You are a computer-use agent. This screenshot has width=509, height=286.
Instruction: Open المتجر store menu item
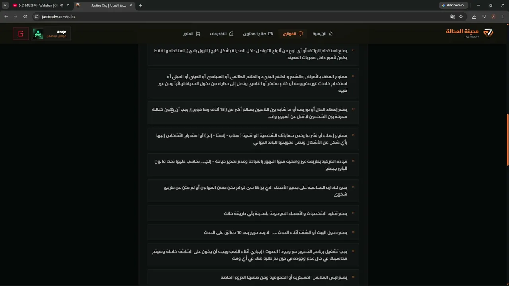tap(192, 34)
